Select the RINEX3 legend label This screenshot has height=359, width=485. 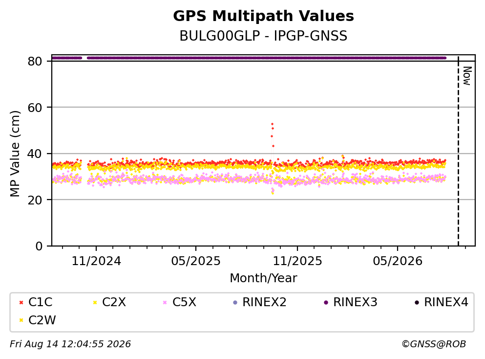[355, 302]
